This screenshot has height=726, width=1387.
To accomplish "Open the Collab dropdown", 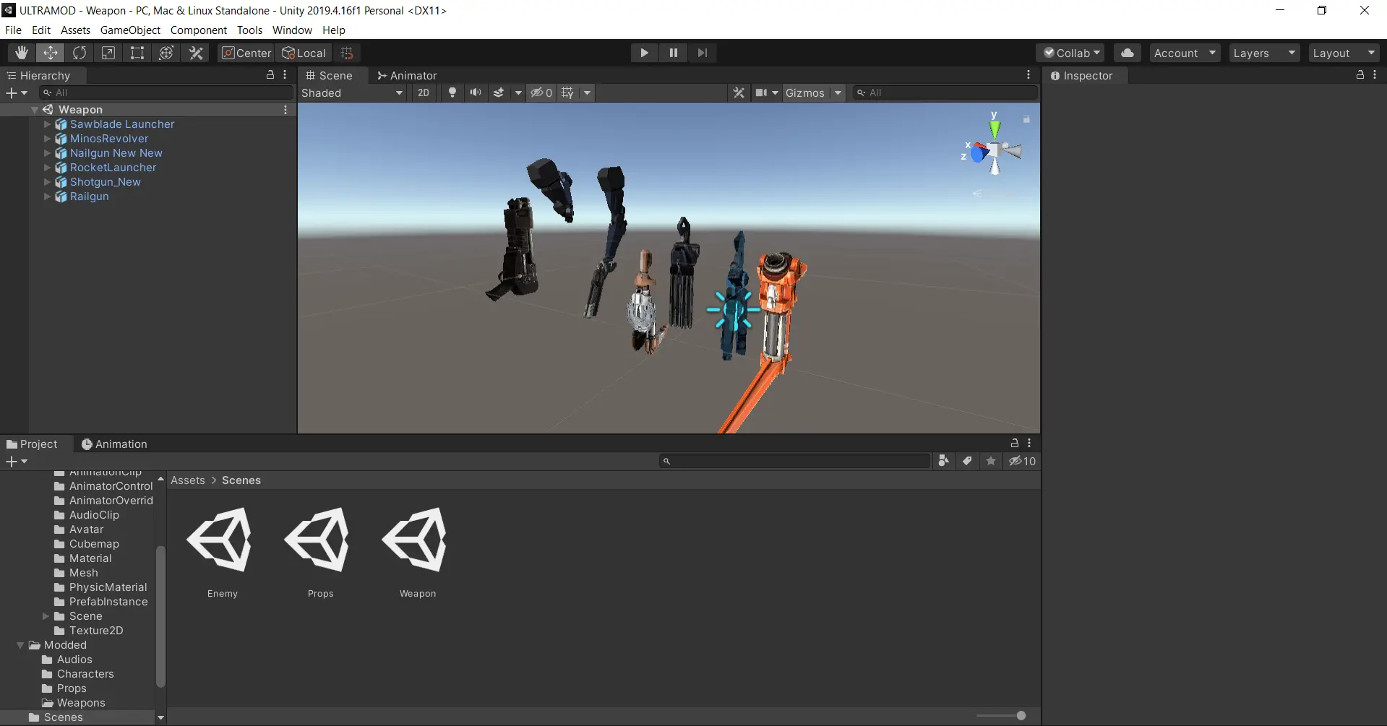I will click(x=1072, y=53).
